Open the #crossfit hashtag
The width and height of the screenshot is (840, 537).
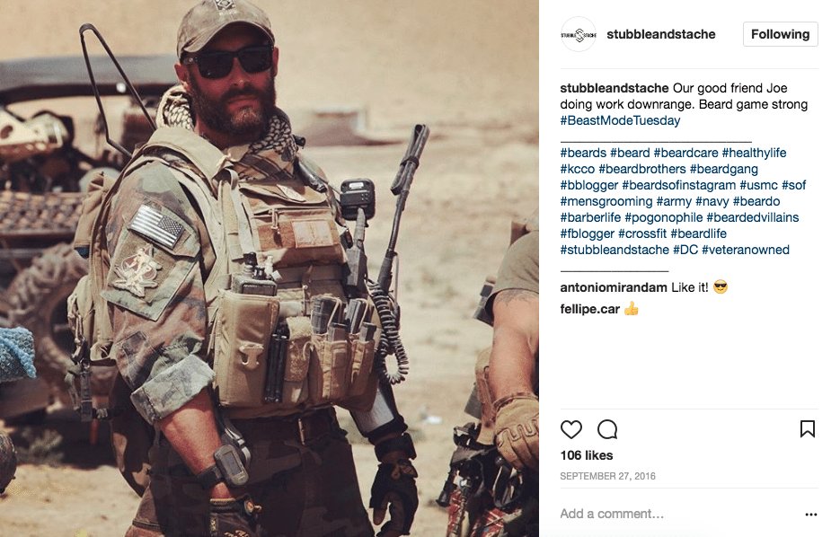[642, 233]
